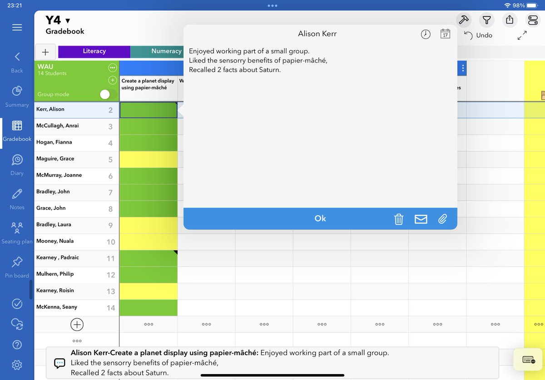Open the view toggles icon at top right
The height and width of the screenshot is (380, 545).
tap(532, 20)
